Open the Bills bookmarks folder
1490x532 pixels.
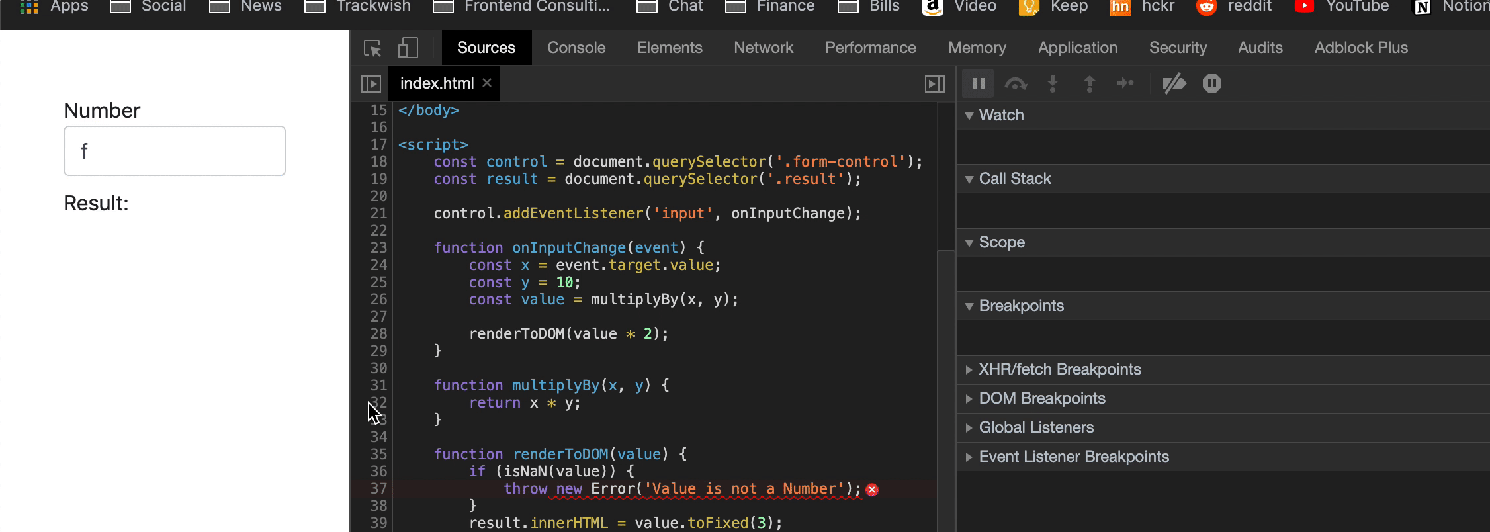coord(868,7)
